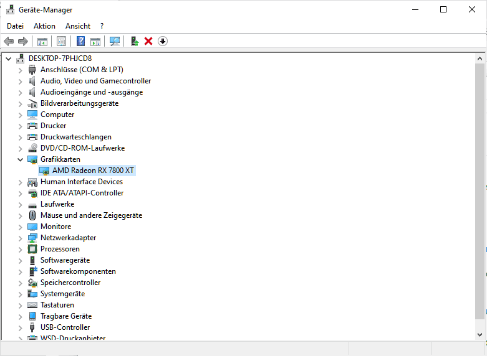Click the disable device down-arrow icon
This screenshot has width=487, height=356.
tap(163, 41)
